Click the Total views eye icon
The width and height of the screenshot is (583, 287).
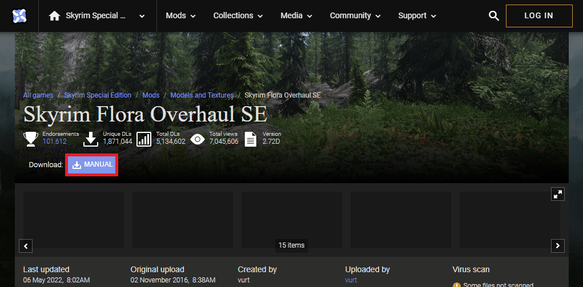point(198,139)
